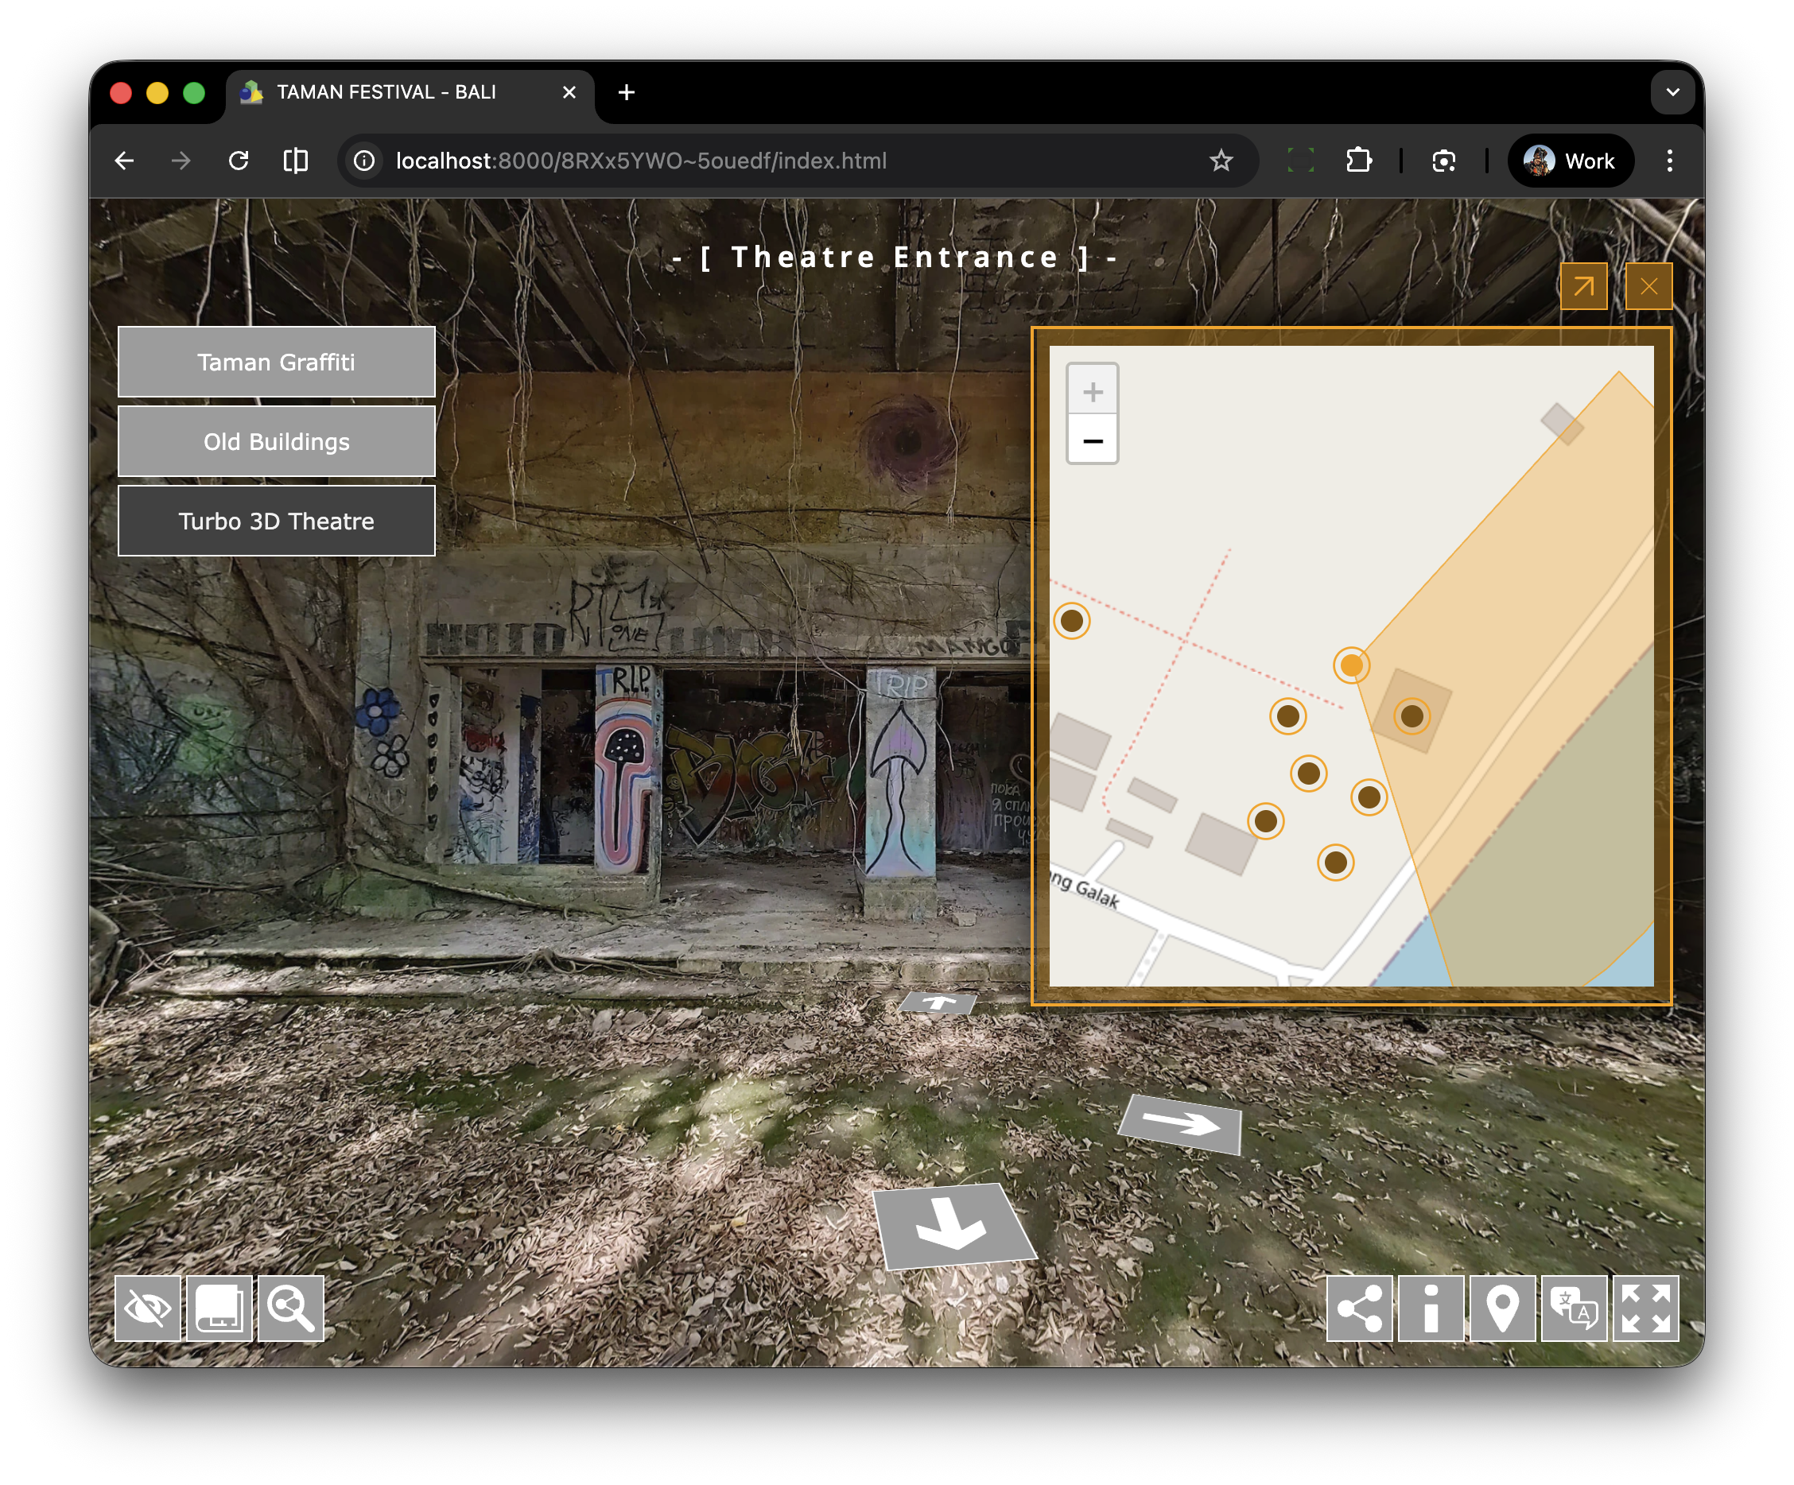Image resolution: width=1794 pixels, height=1485 pixels.
Task: Click the right arrow floor hotspot
Action: (x=1182, y=1124)
